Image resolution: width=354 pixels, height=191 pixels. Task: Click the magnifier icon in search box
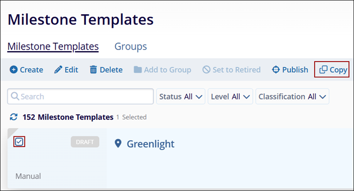coord(15,96)
